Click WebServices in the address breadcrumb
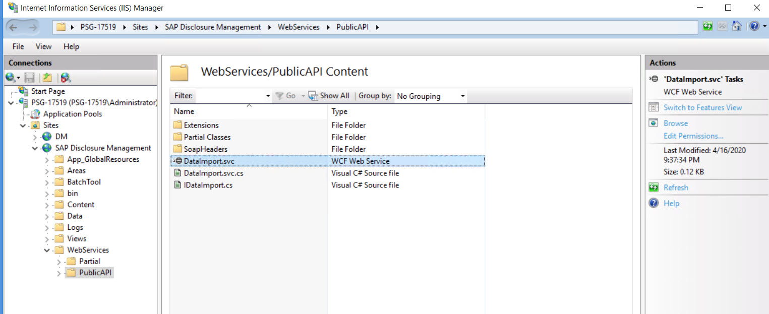 click(299, 27)
